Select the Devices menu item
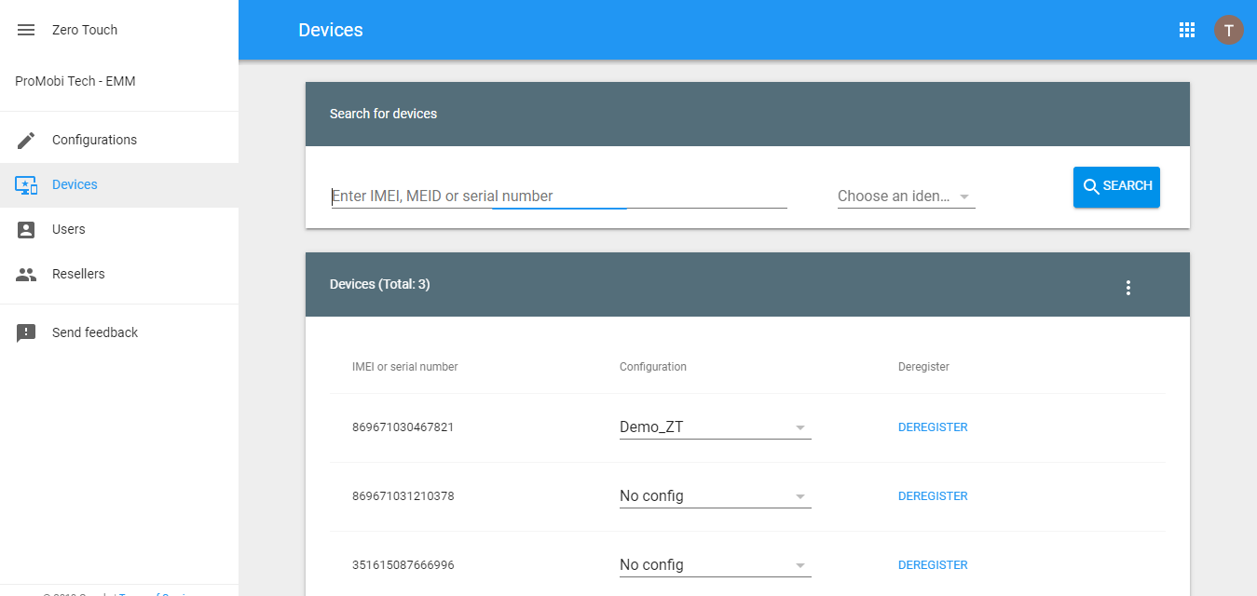This screenshot has width=1257, height=596. pos(75,183)
